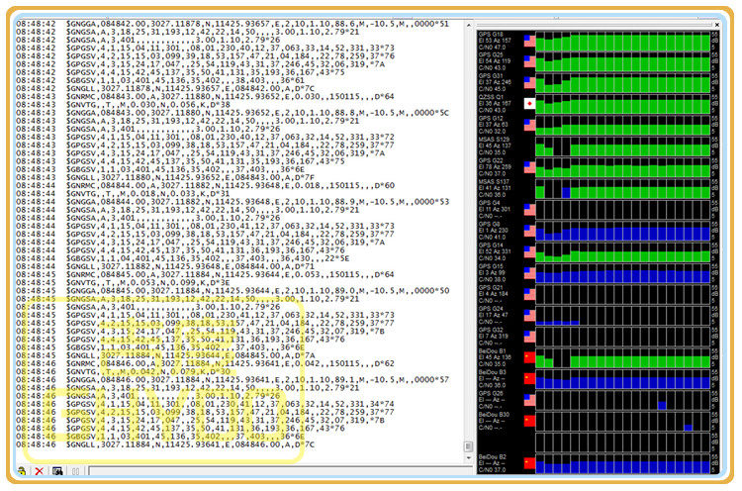Click the China flag for BeiDou B2
This screenshot has height=491, width=742.
tap(529, 462)
